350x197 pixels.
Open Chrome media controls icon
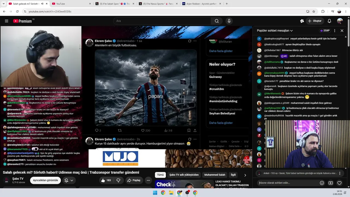click(332, 11)
